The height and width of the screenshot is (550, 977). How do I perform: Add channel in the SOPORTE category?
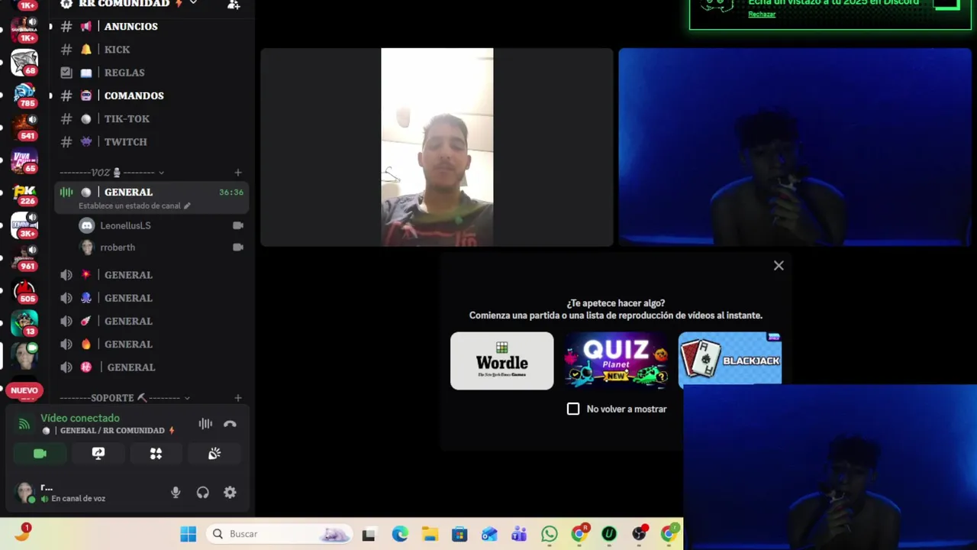pyautogui.click(x=238, y=398)
